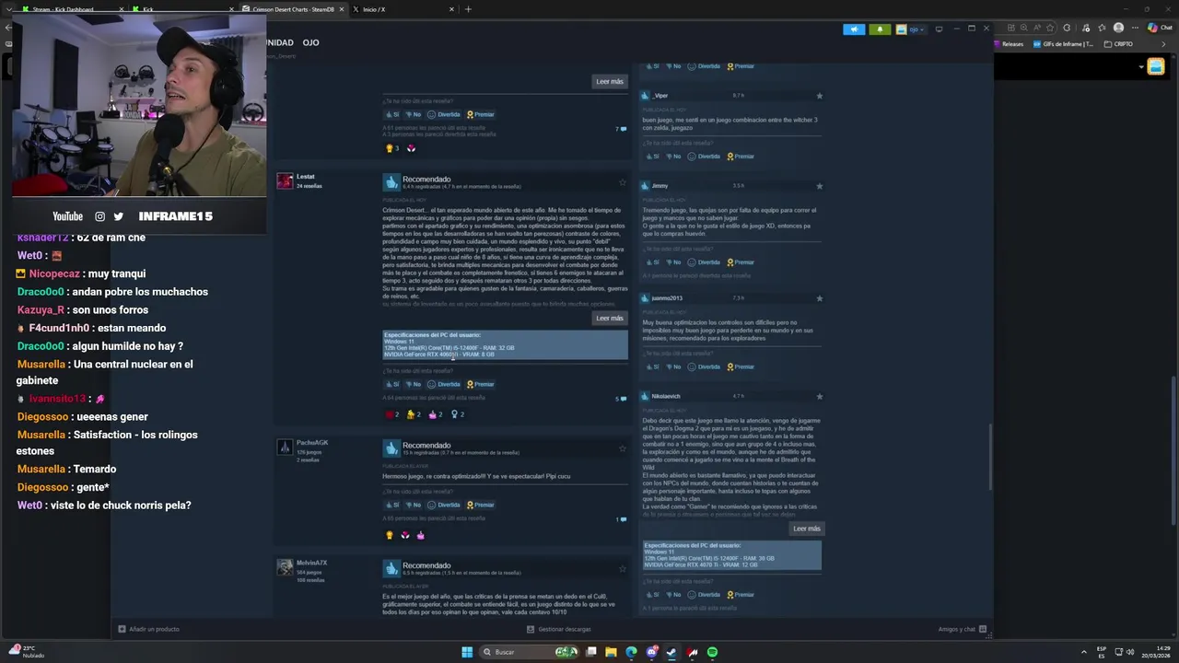Click Leer más on the topmost review
The image size is (1179, 663).
point(609,81)
